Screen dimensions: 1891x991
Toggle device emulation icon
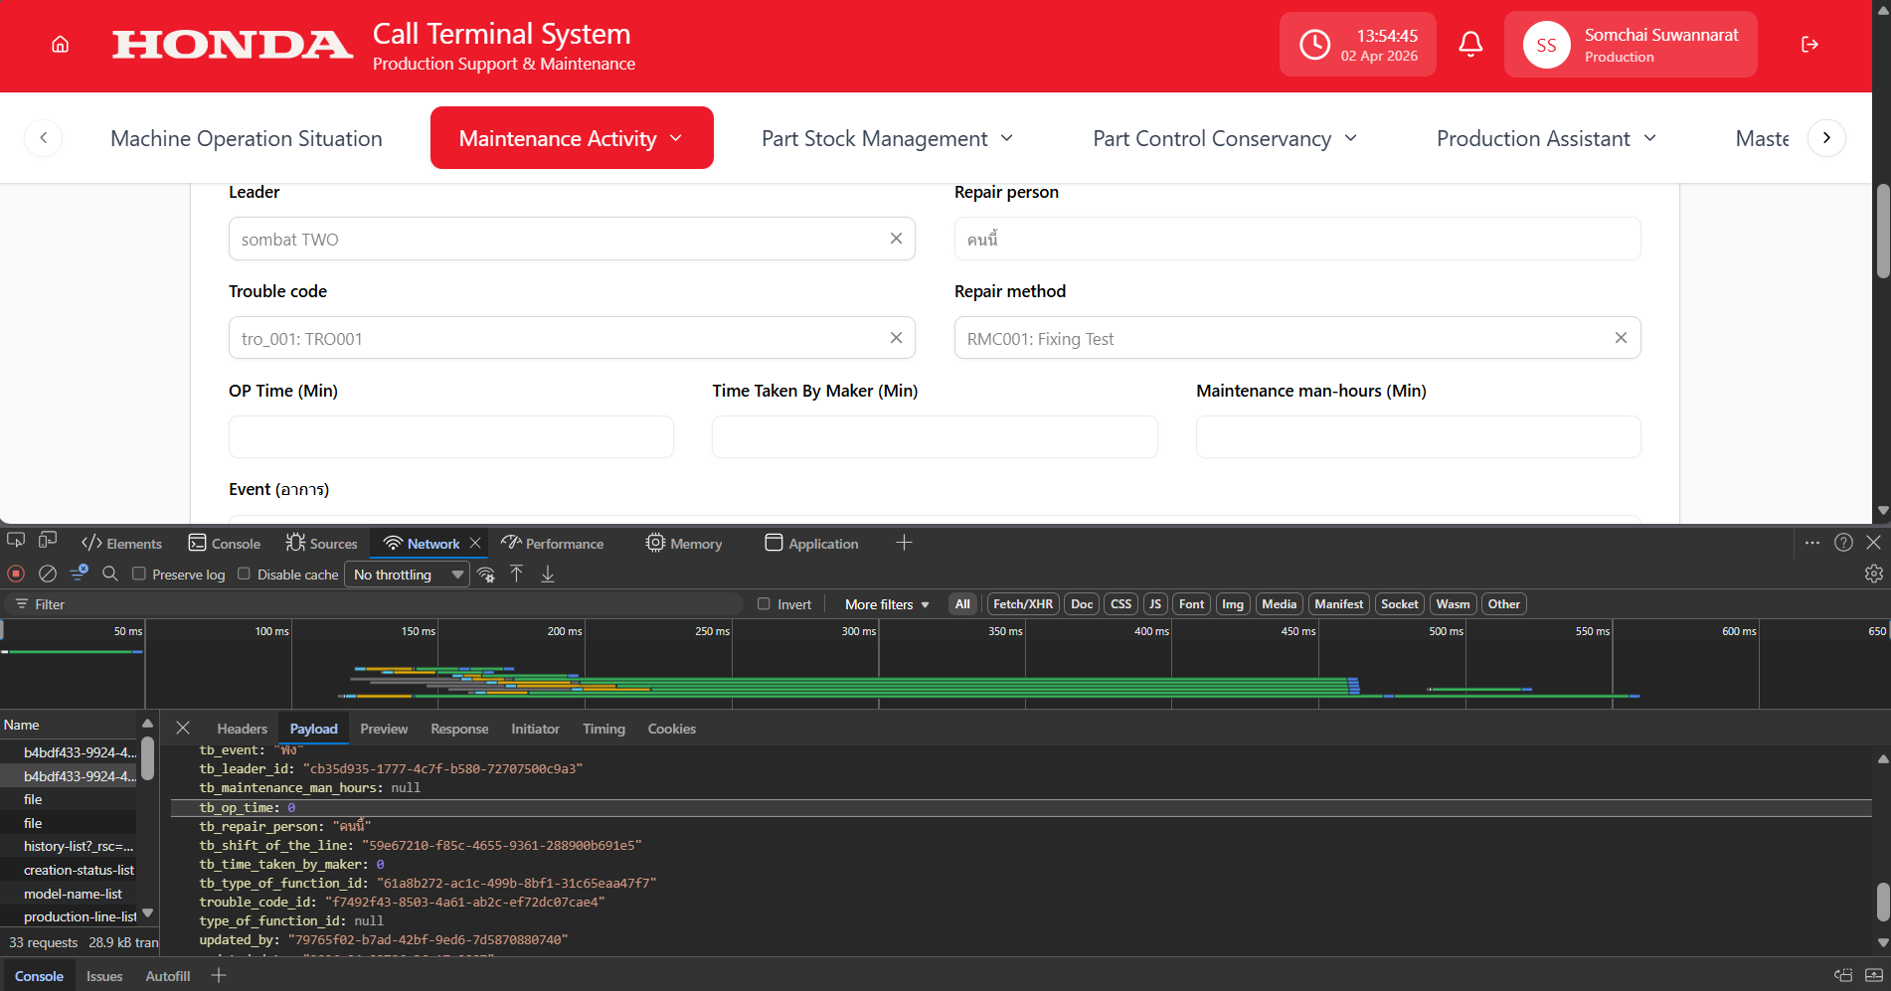pyautogui.click(x=48, y=542)
